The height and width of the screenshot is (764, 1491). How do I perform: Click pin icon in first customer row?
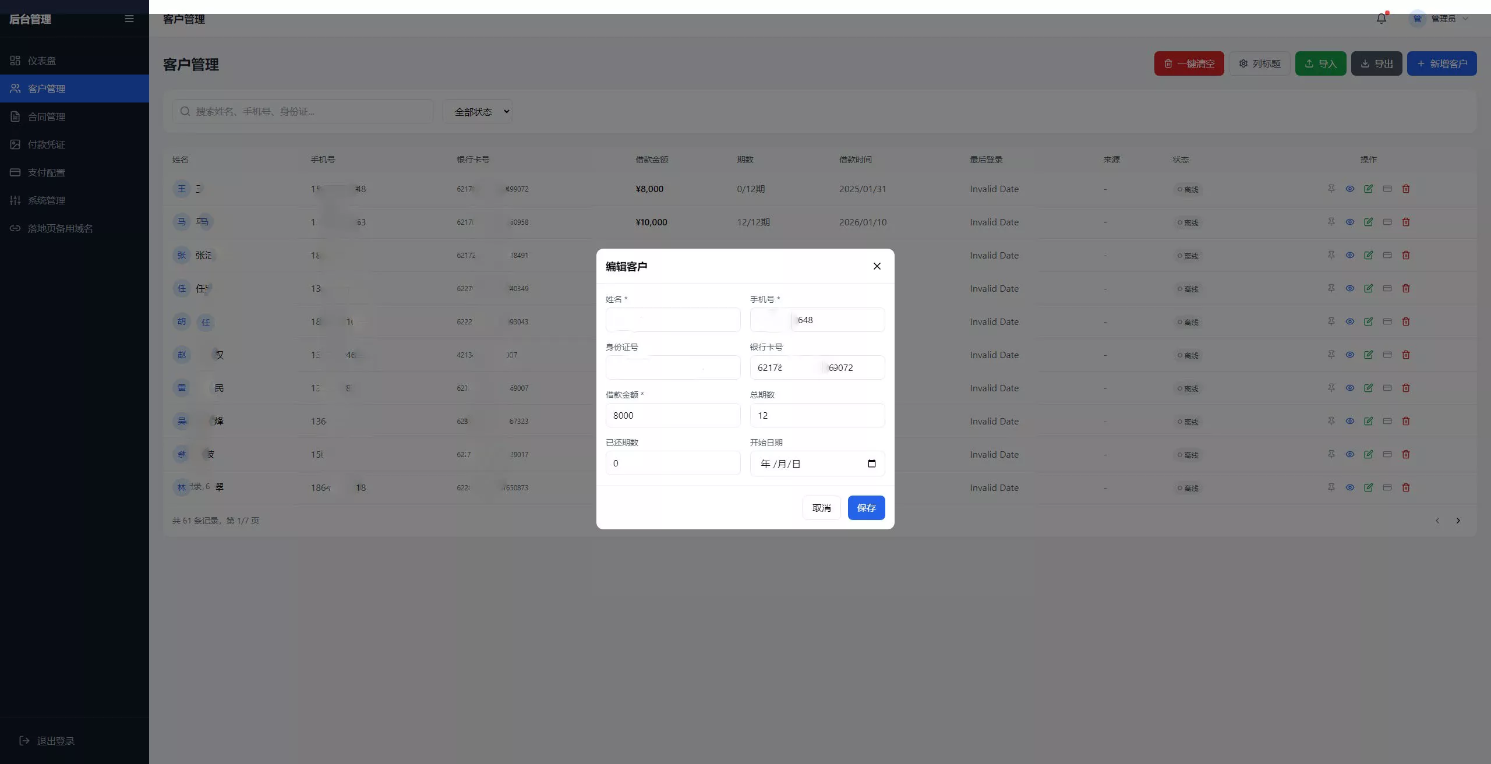1331,189
